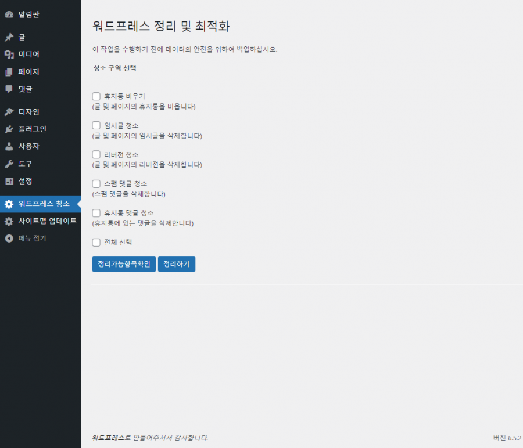Click the 전체 선택 label text
The width and height of the screenshot is (523, 448).
pyautogui.click(x=118, y=243)
